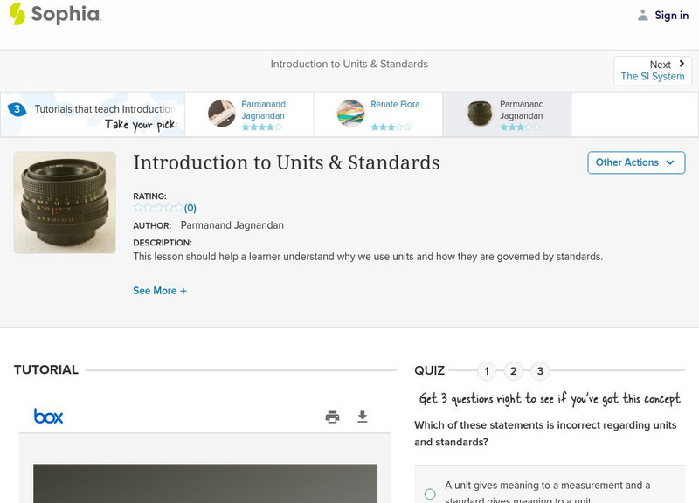Screen dimensions: 699x503
Task: Go to quiz question 3
Action: tap(540, 371)
